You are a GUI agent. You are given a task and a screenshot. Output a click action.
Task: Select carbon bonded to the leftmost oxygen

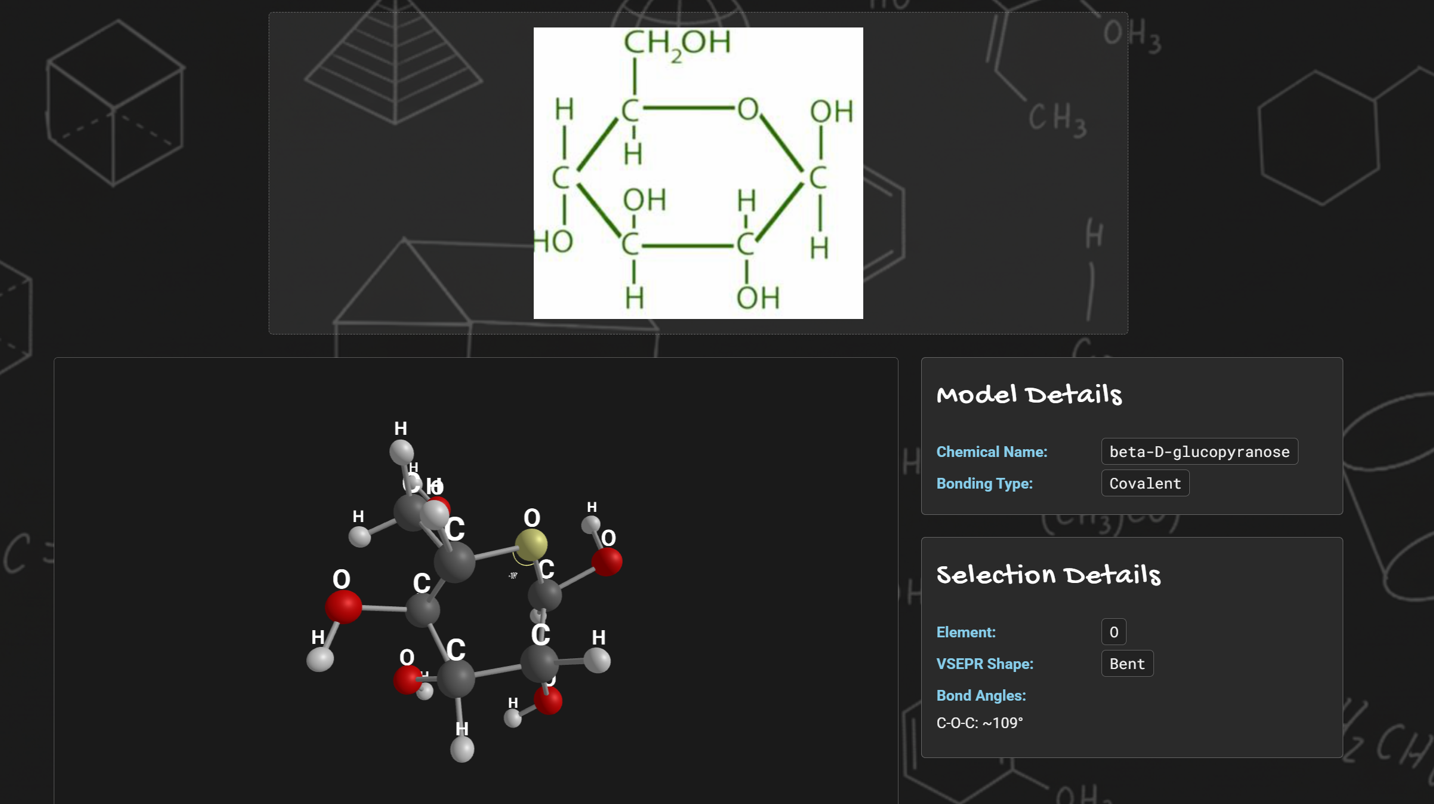point(423,610)
